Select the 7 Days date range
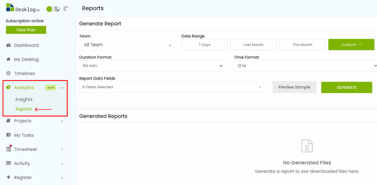The height and width of the screenshot is (185, 377). 204,45
